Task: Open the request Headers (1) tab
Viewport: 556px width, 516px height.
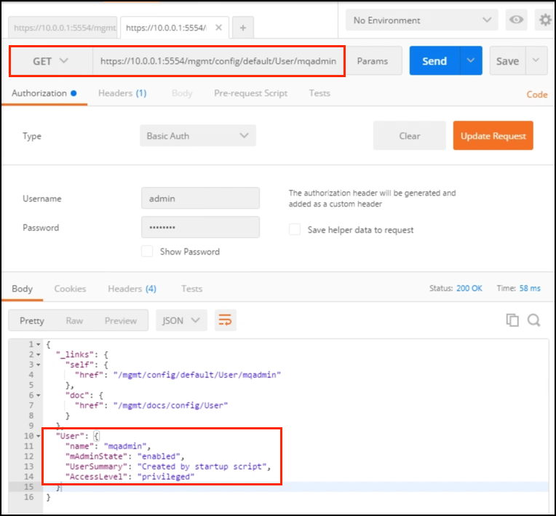Action: (x=122, y=93)
